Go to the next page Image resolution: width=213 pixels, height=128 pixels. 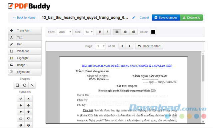tap(129, 46)
